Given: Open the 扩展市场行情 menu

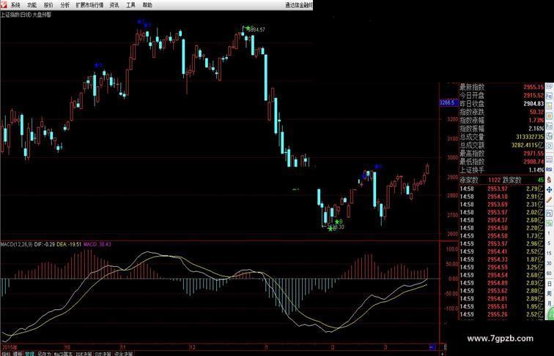Looking at the screenshot, I should (89, 5).
